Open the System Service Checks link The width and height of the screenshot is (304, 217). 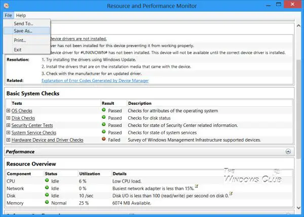tap(34, 133)
